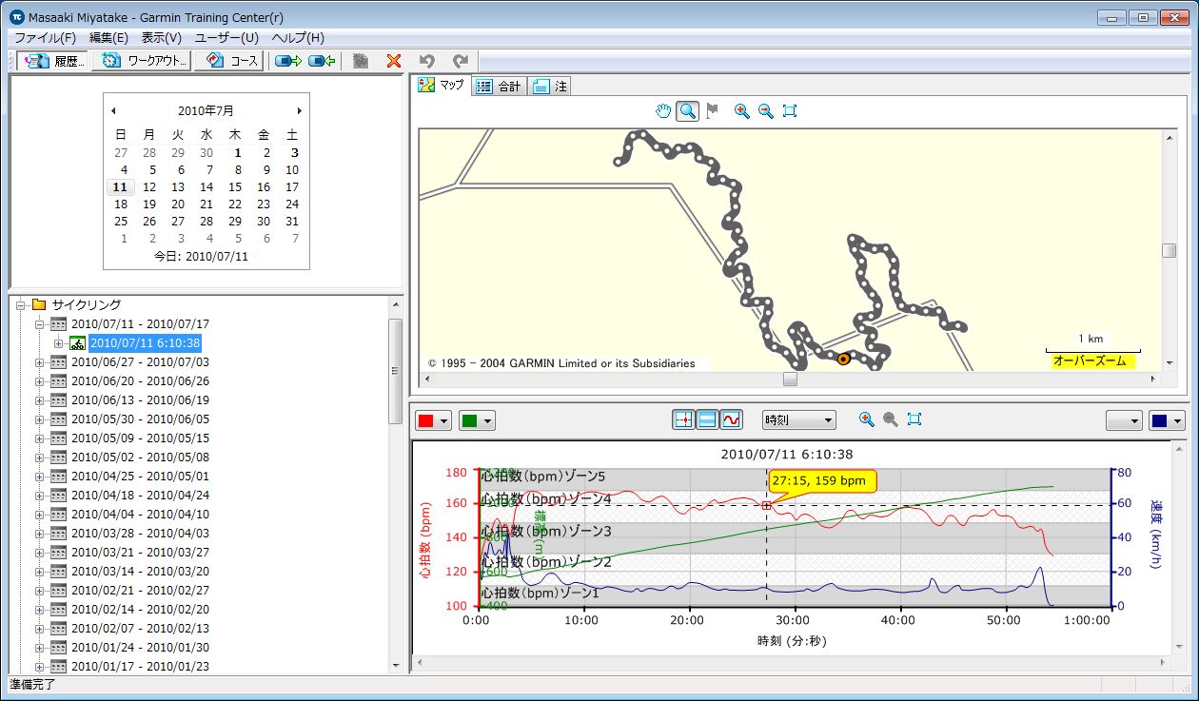Image resolution: width=1199 pixels, height=701 pixels.
Task: Expand the 2010/05/30 - 2010/06/05 week
Action: pyautogui.click(x=40, y=419)
